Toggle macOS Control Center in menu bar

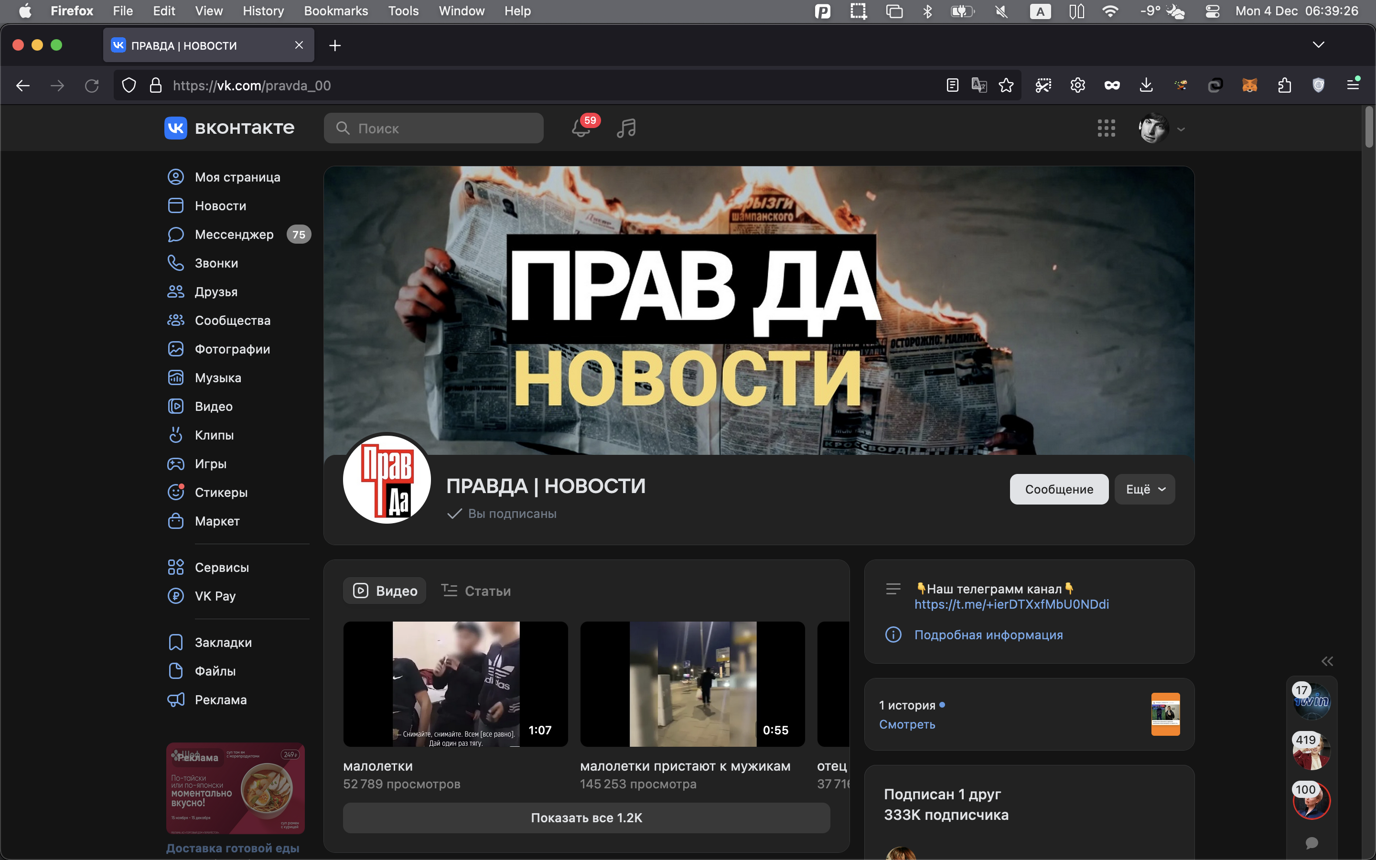coord(1212,11)
